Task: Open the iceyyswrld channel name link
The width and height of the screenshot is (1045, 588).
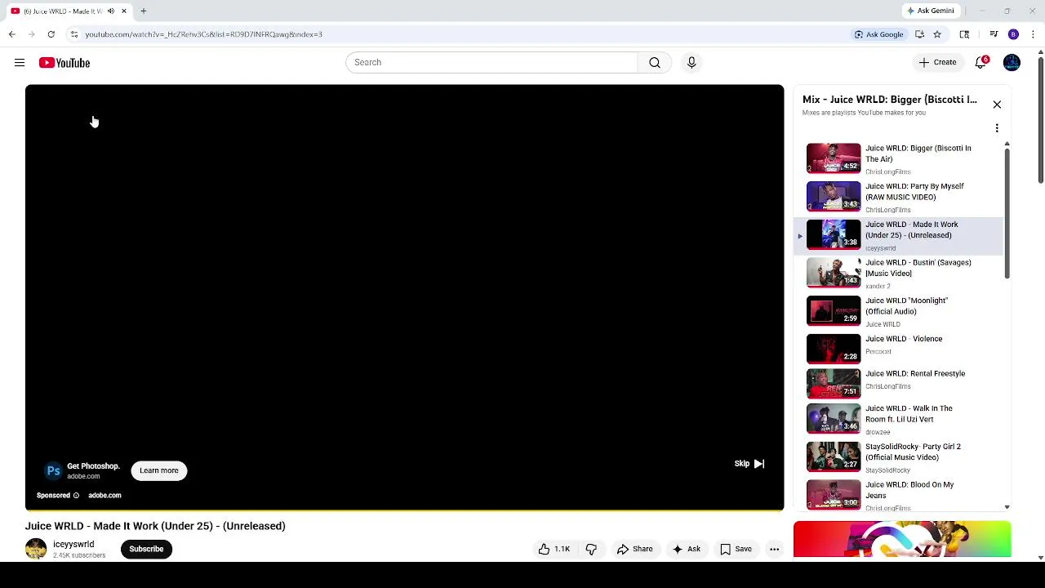Action: tap(73, 544)
